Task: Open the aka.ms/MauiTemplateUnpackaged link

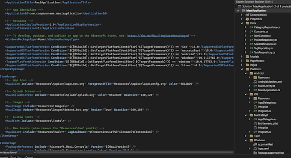Action: (x=158, y=36)
